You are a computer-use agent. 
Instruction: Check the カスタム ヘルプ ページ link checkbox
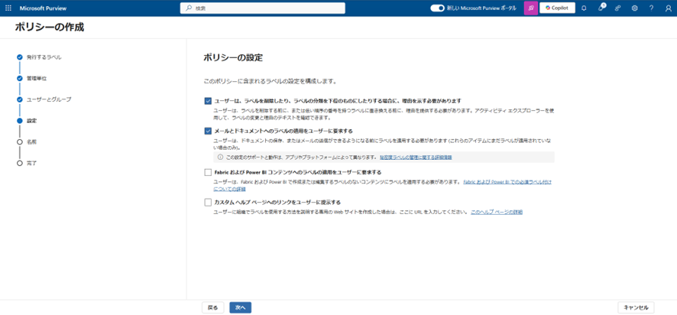click(208, 202)
